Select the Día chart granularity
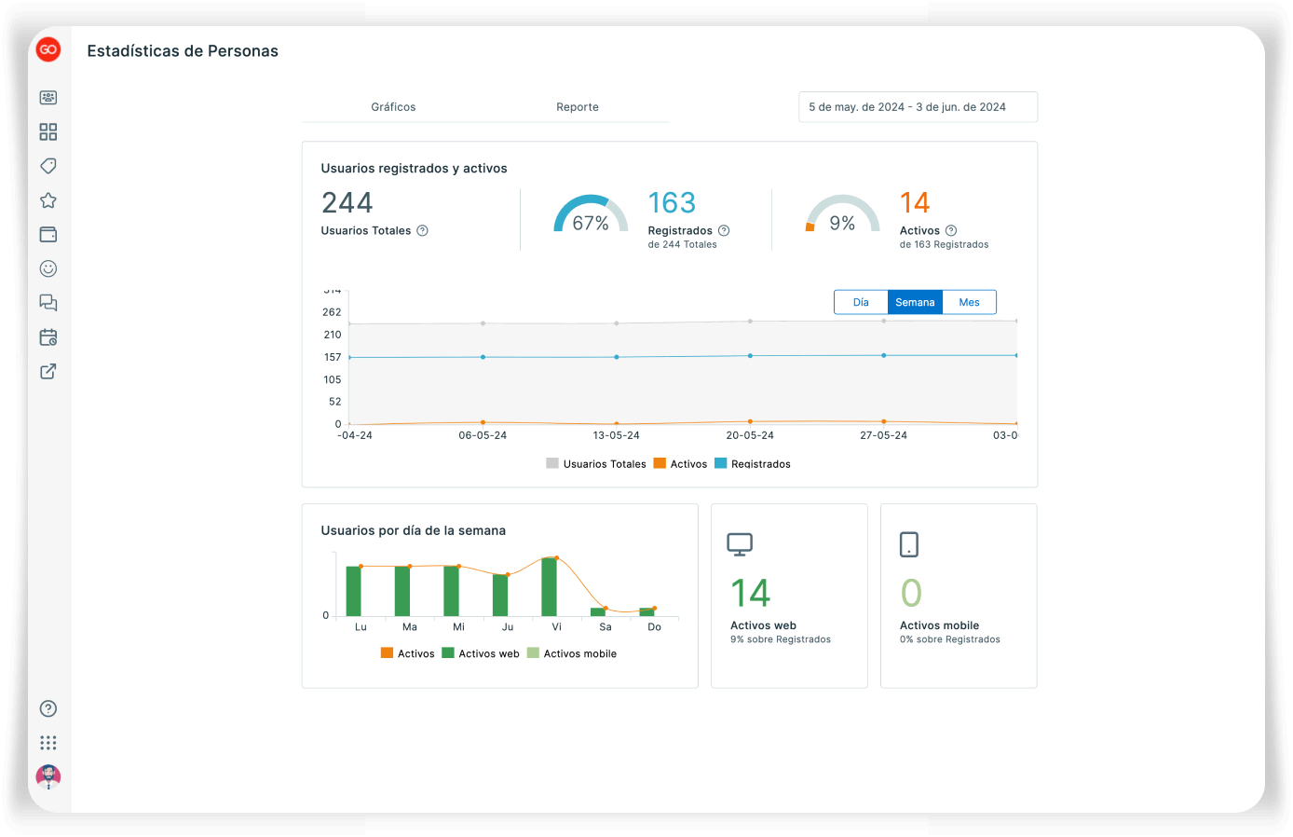The height and width of the screenshot is (837, 1293). (861, 302)
